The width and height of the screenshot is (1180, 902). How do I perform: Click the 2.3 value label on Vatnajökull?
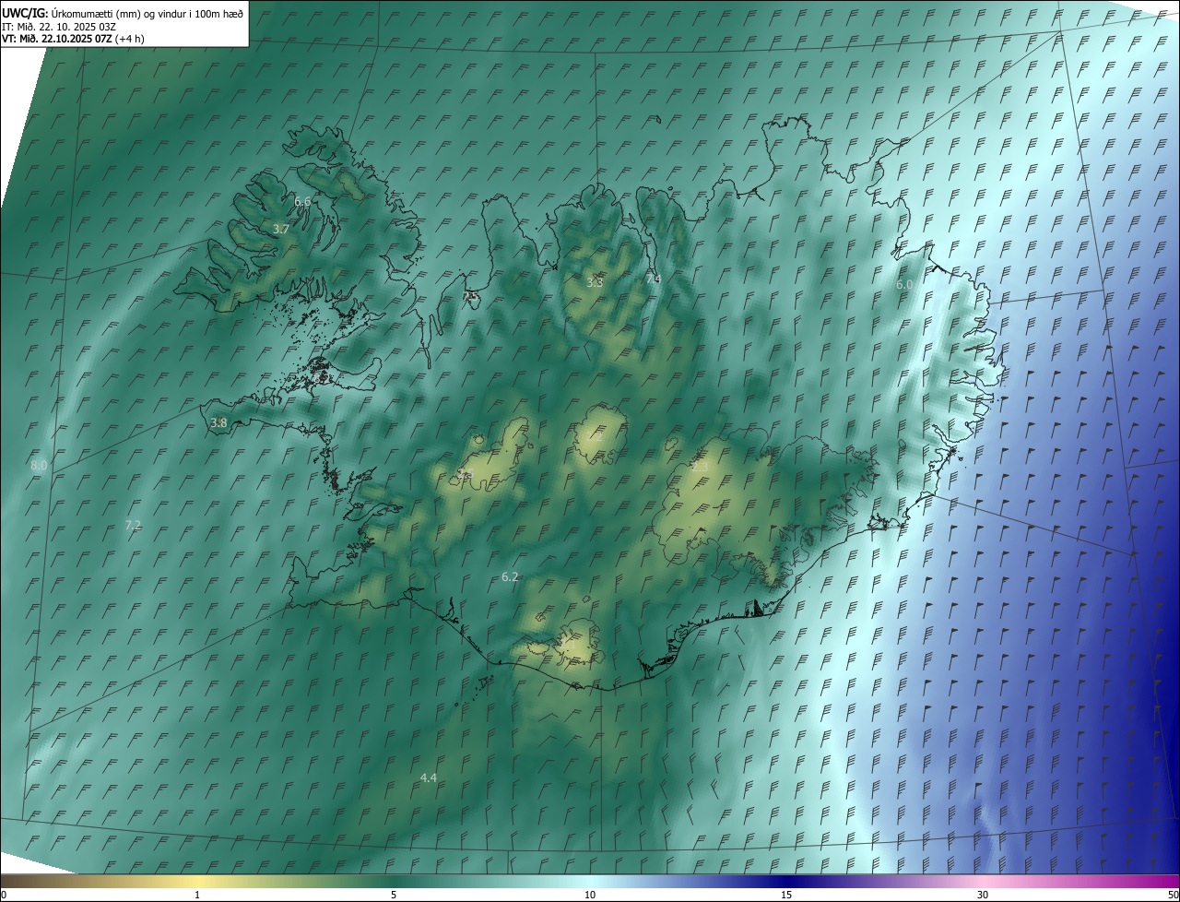coord(701,468)
